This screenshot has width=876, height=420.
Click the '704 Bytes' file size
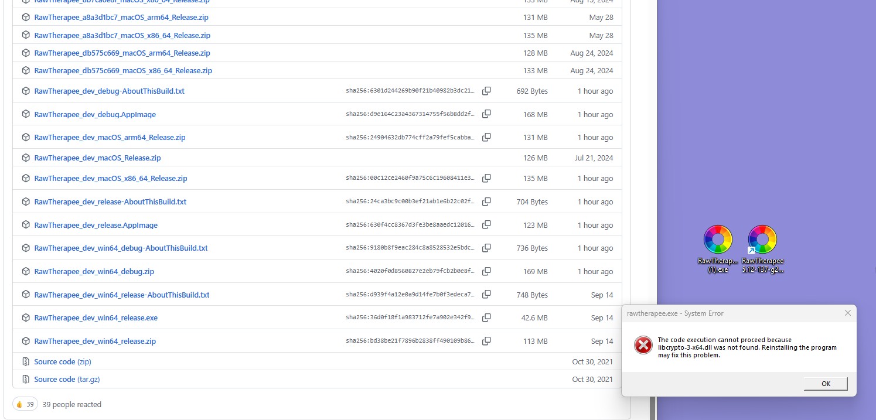coord(532,202)
